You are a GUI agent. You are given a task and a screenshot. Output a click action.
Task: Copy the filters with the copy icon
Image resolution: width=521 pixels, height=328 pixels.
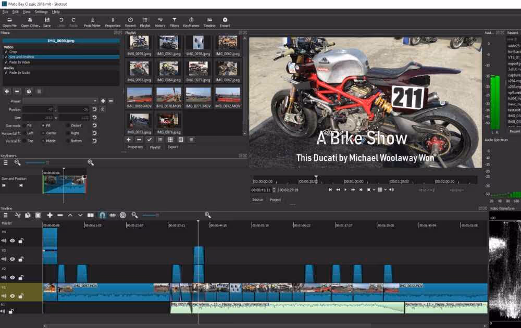click(29, 91)
